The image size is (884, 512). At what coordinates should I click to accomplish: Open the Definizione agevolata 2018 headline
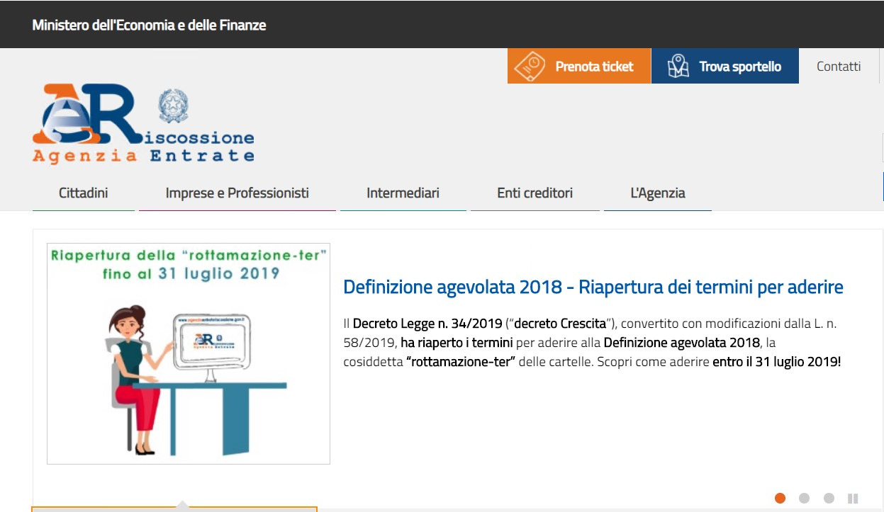pos(593,287)
